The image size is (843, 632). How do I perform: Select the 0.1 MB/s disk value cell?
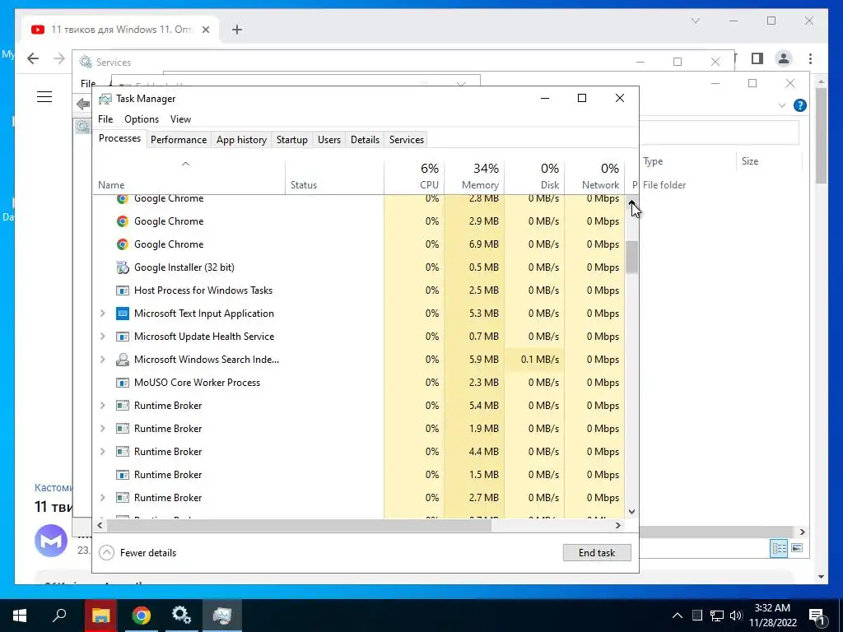(534, 360)
